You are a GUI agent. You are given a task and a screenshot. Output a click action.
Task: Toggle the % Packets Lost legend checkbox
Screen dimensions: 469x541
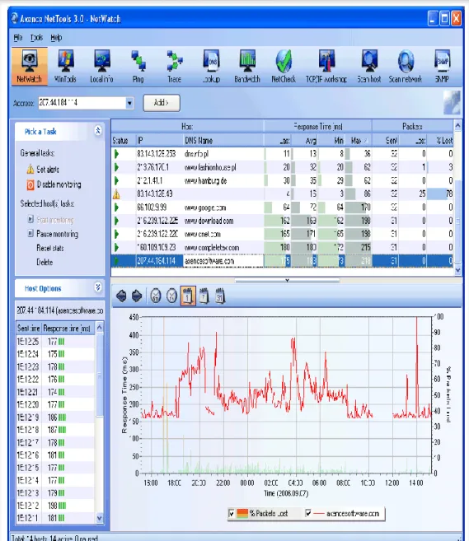tap(232, 513)
